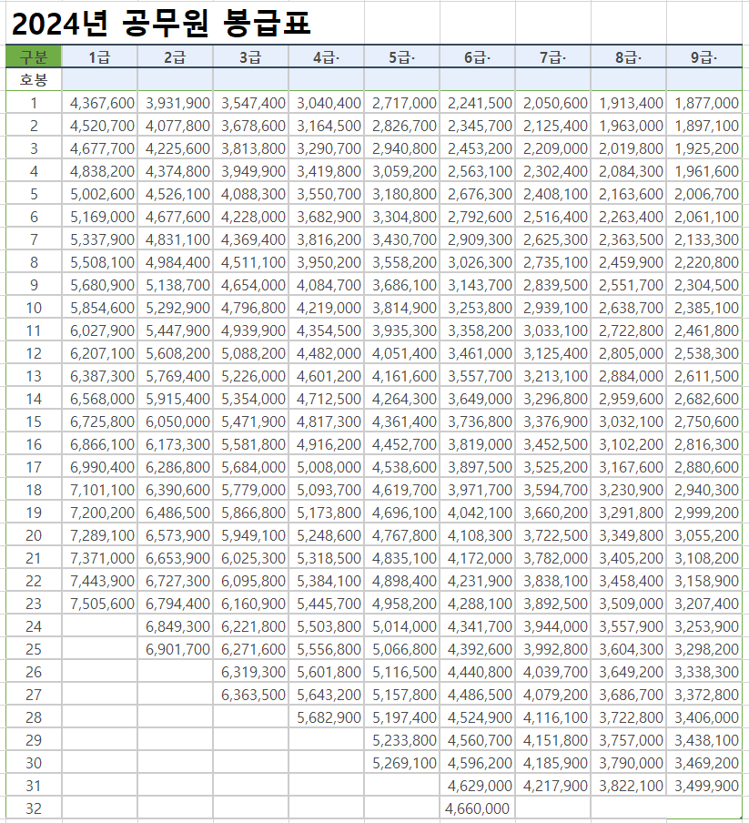The image size is (749, 823).
Task: Click cell showing 6,849,300
Action: click(x=175, y=626)
